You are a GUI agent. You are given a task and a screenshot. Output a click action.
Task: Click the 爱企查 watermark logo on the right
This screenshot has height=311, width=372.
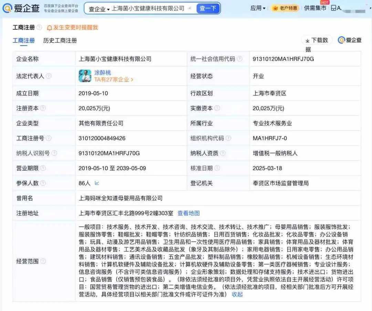349,40
